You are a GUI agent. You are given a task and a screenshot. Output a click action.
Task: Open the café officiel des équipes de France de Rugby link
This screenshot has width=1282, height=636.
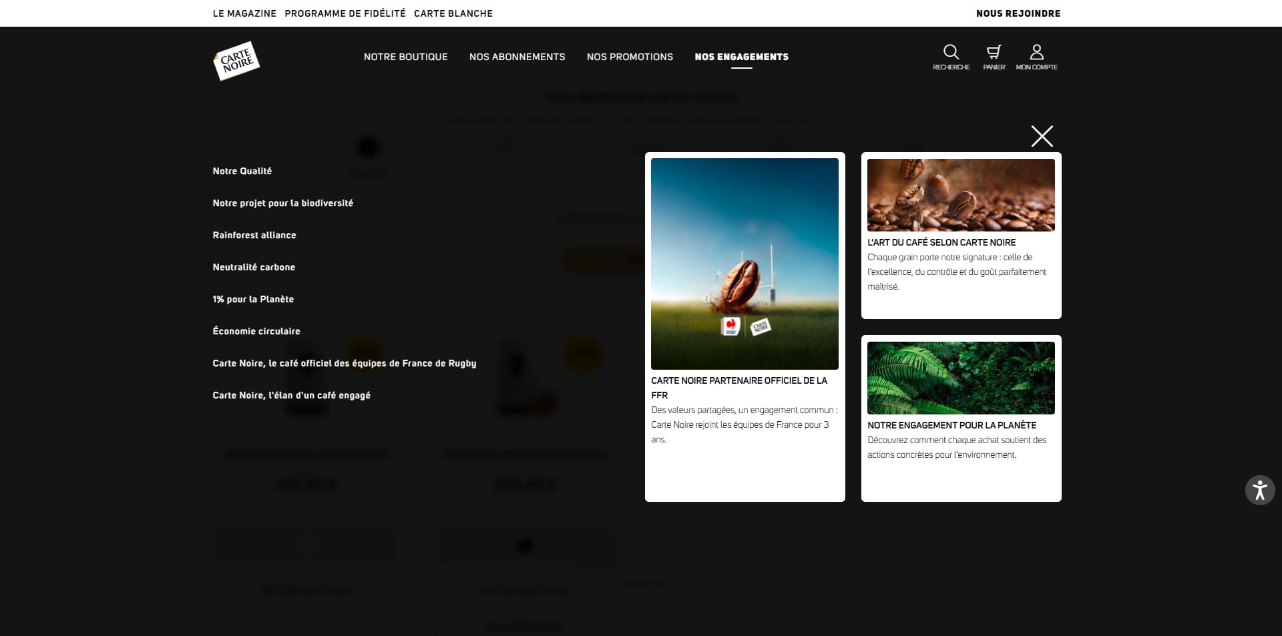point(345,363)
